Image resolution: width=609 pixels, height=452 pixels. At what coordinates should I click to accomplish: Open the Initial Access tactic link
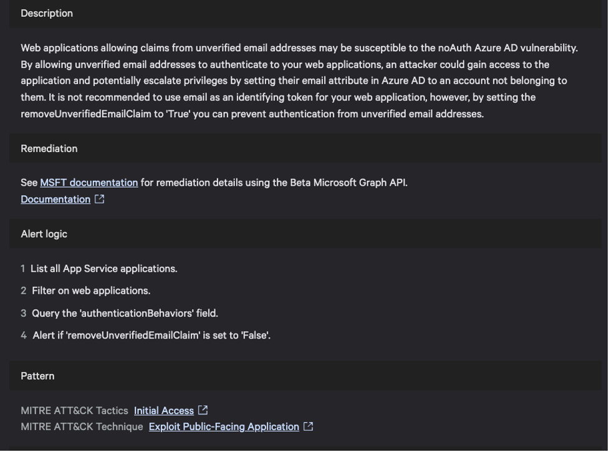coord(164,410)
